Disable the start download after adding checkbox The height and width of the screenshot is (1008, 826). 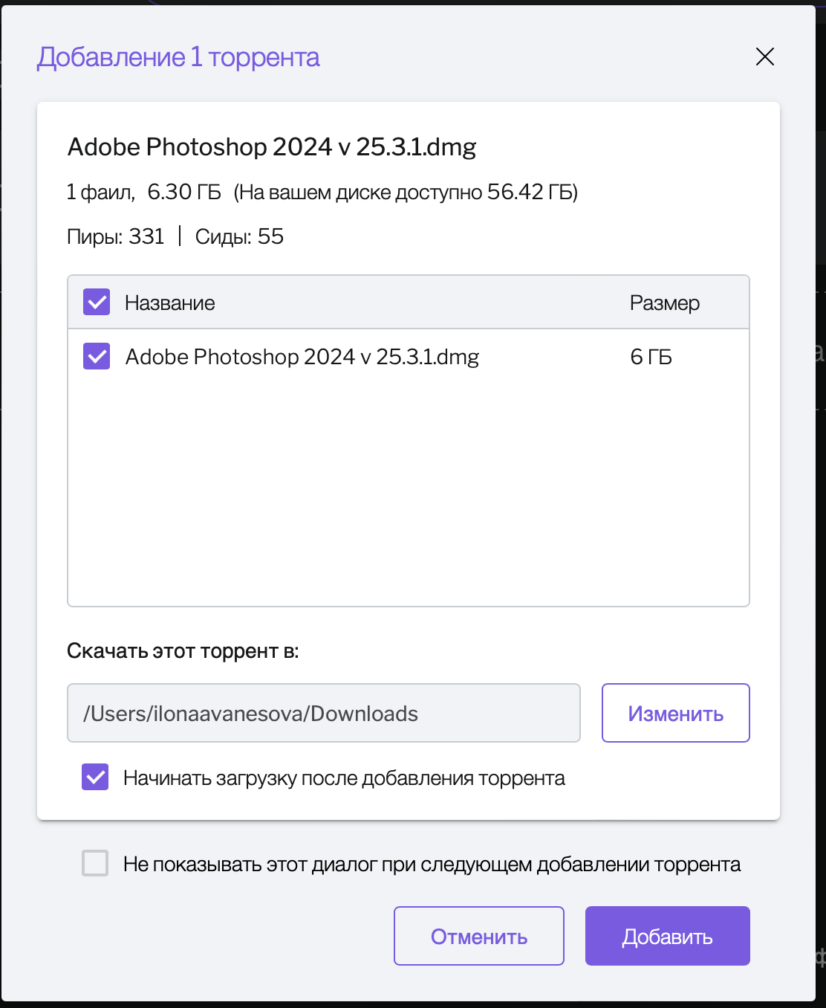coord(95,778)
